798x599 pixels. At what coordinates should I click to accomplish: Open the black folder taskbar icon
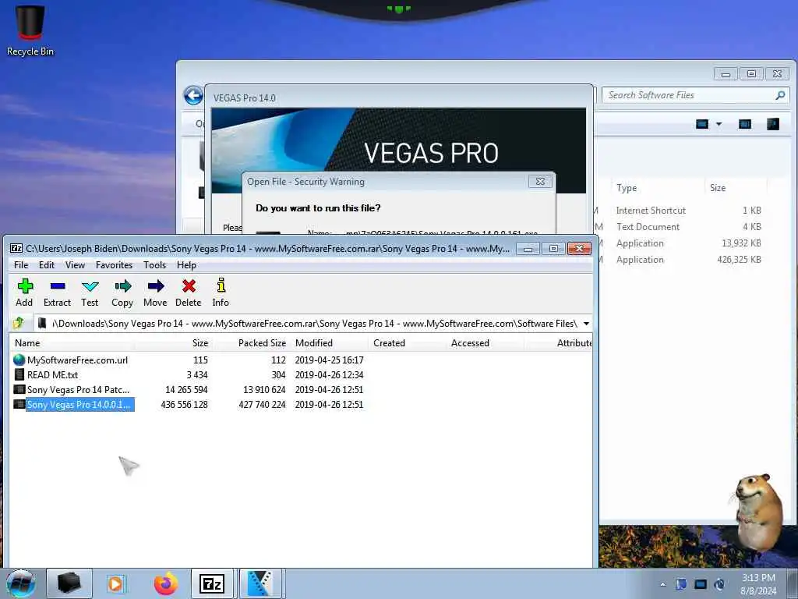tap(69, 583)
